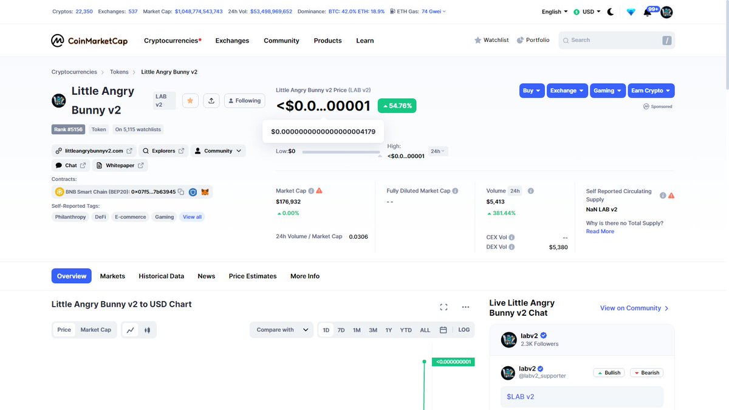Click the CEX Vol info icon
This screenshot has width=729, height=410.
[512, 237]
